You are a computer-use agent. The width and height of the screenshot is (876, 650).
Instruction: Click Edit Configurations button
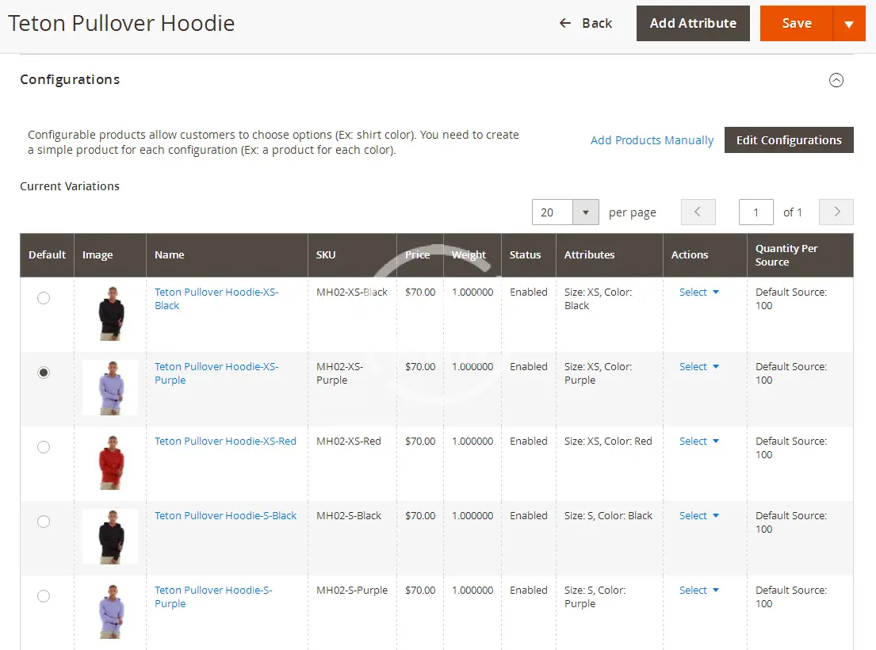click(x=788, y=140)
